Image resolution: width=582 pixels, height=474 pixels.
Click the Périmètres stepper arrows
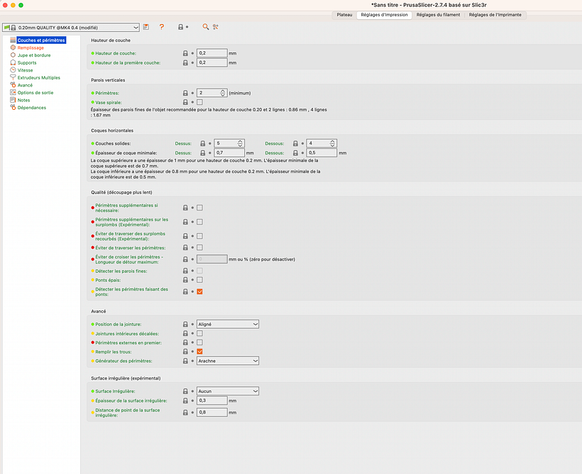point(223,93)
